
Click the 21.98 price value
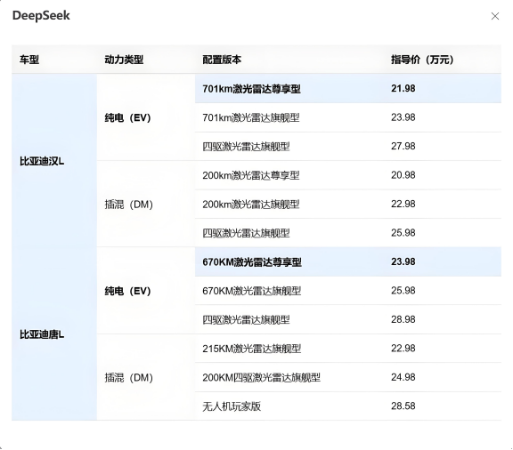coord(403,89)
